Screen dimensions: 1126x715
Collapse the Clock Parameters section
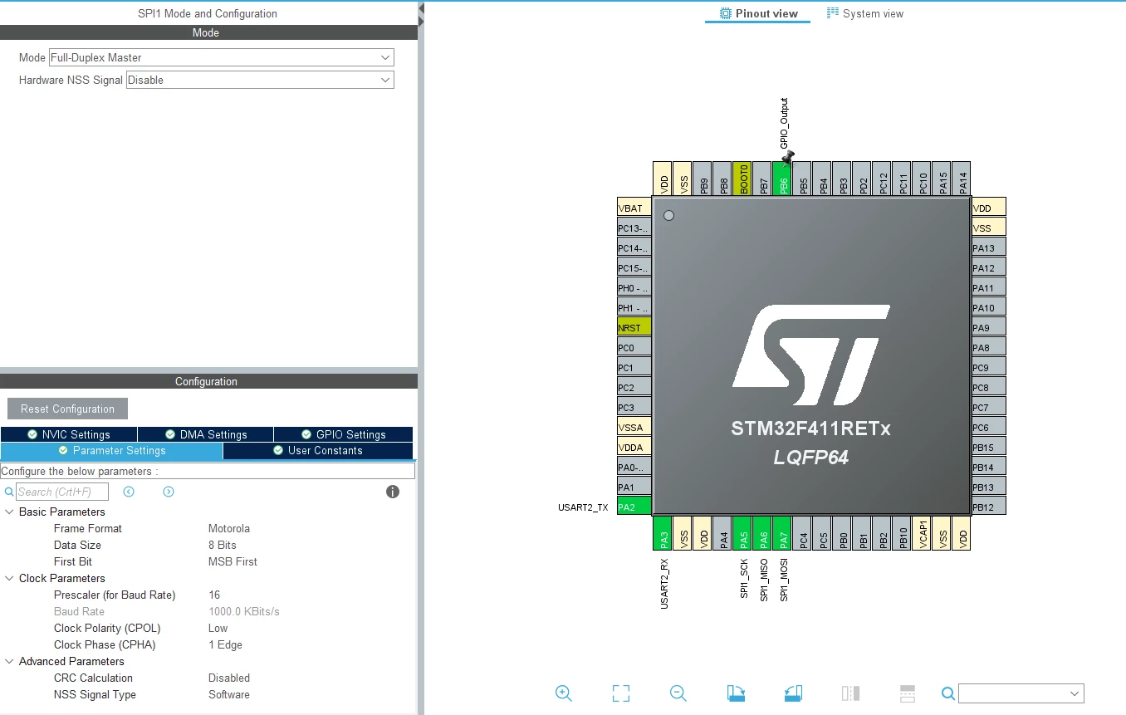[x=9, y=578]
